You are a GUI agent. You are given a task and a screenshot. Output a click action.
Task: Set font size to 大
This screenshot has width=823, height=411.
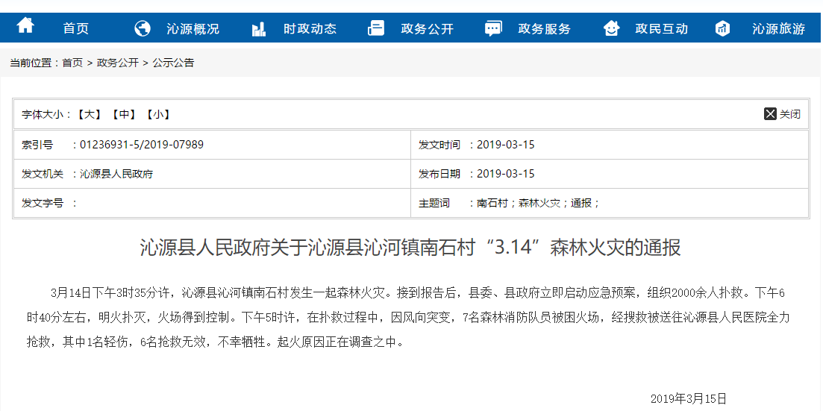pyautogui.click(x=90, y=114)
